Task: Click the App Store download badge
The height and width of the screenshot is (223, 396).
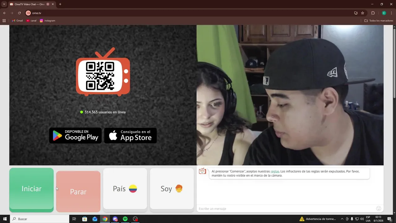Action: (130, 135)
